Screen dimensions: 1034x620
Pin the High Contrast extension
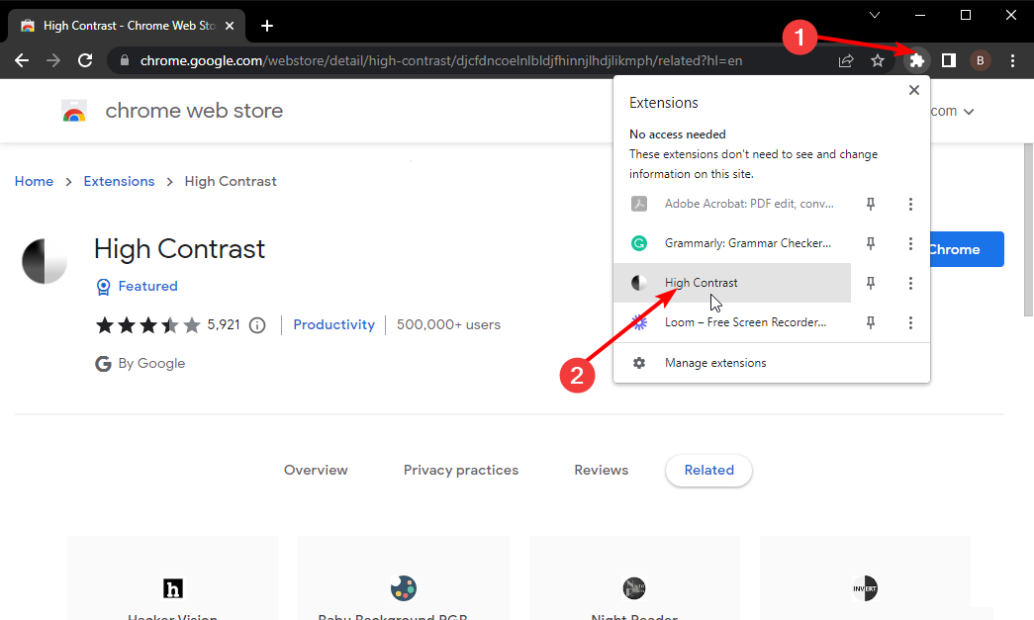click(871, 283)
